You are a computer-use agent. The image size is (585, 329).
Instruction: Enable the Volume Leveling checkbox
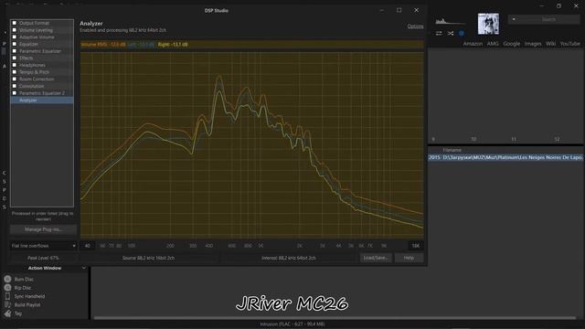pos(15,30)
